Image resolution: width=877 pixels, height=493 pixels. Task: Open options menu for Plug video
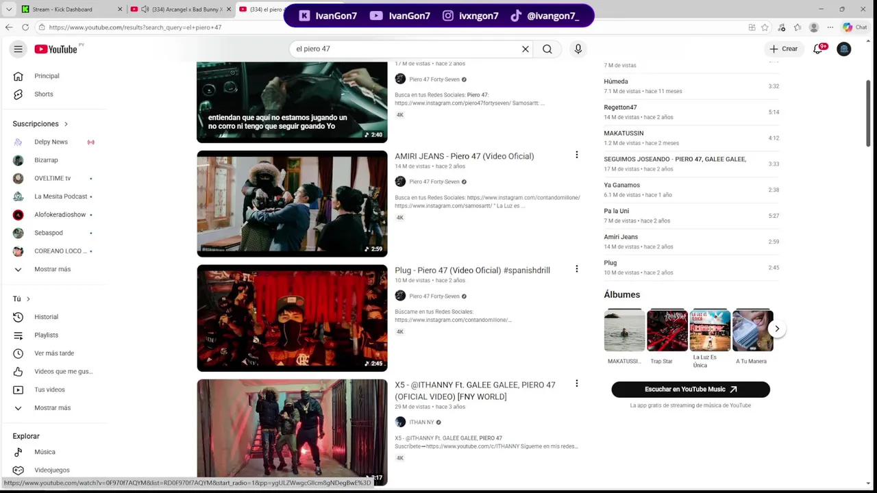pyautogui.click(x=577, y=269)
